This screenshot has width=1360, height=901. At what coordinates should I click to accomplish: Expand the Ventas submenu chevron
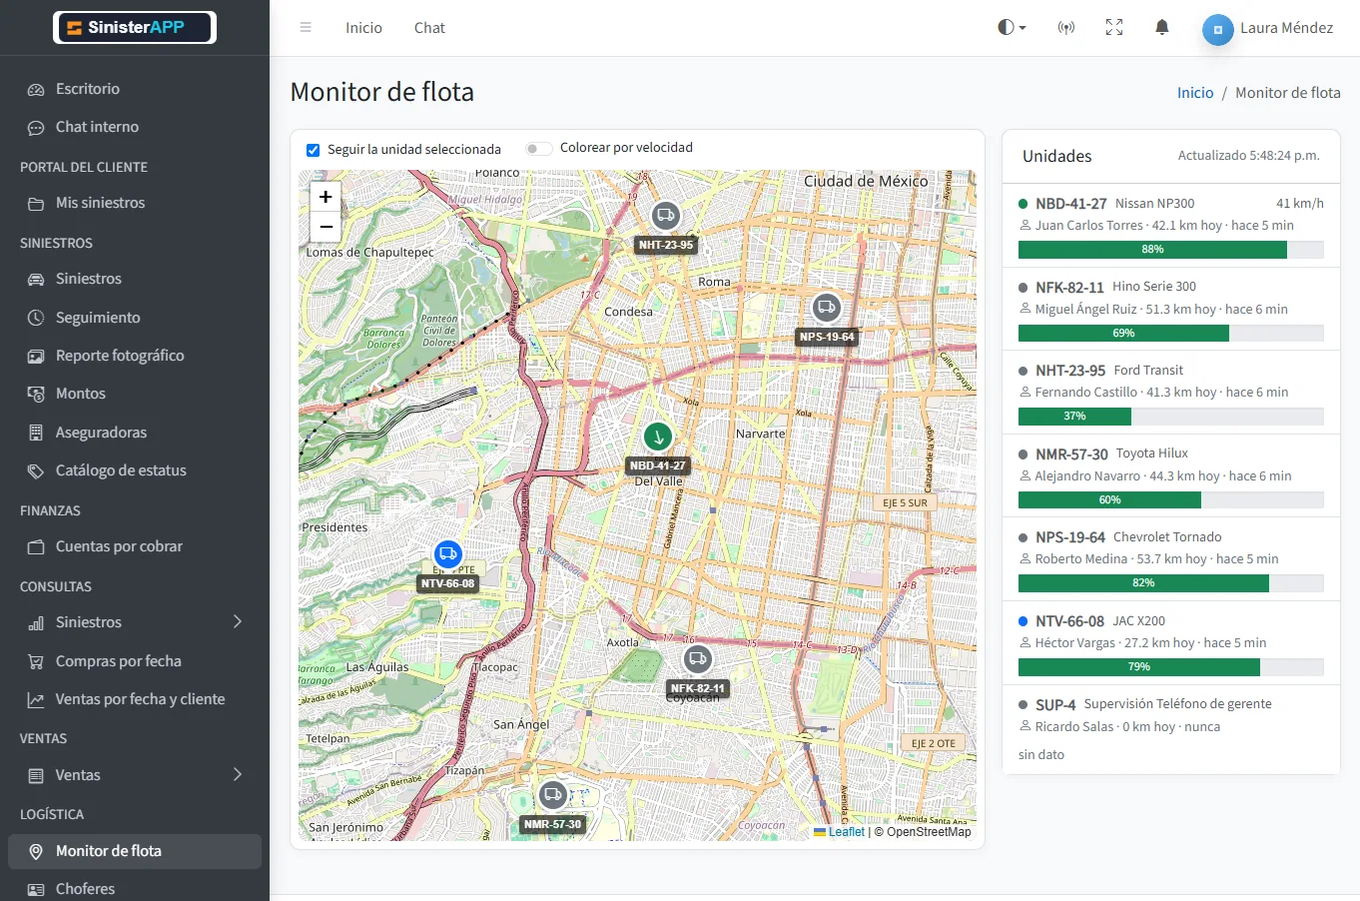pos(238,774)
